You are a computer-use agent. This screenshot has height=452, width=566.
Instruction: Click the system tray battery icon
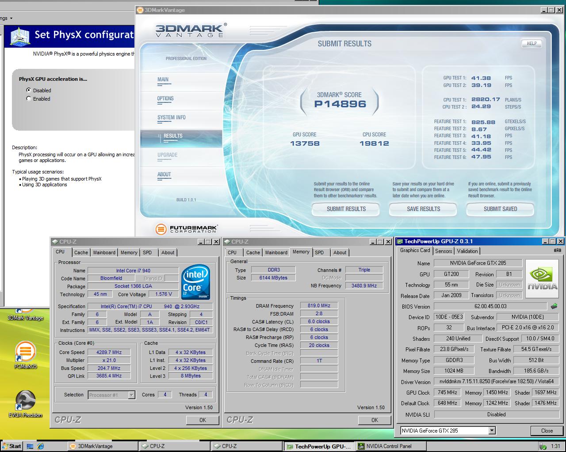pos(542,446)
